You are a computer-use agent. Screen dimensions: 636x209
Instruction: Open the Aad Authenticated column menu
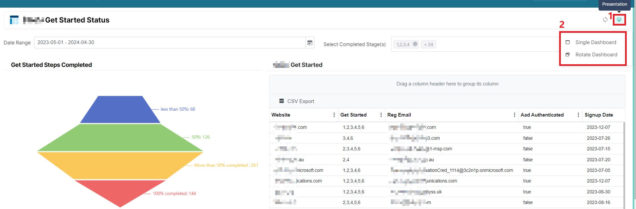point(578,115)
